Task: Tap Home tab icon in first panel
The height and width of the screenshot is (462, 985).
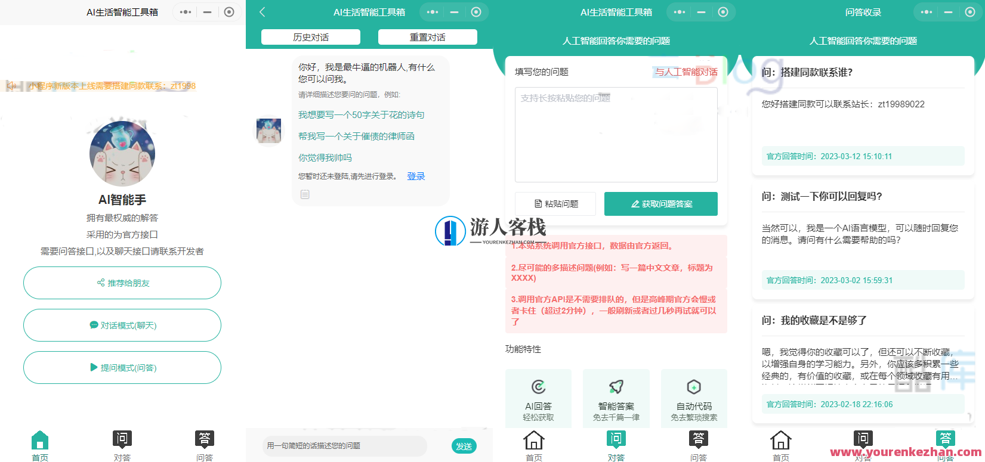Action: tap(40, 440)
